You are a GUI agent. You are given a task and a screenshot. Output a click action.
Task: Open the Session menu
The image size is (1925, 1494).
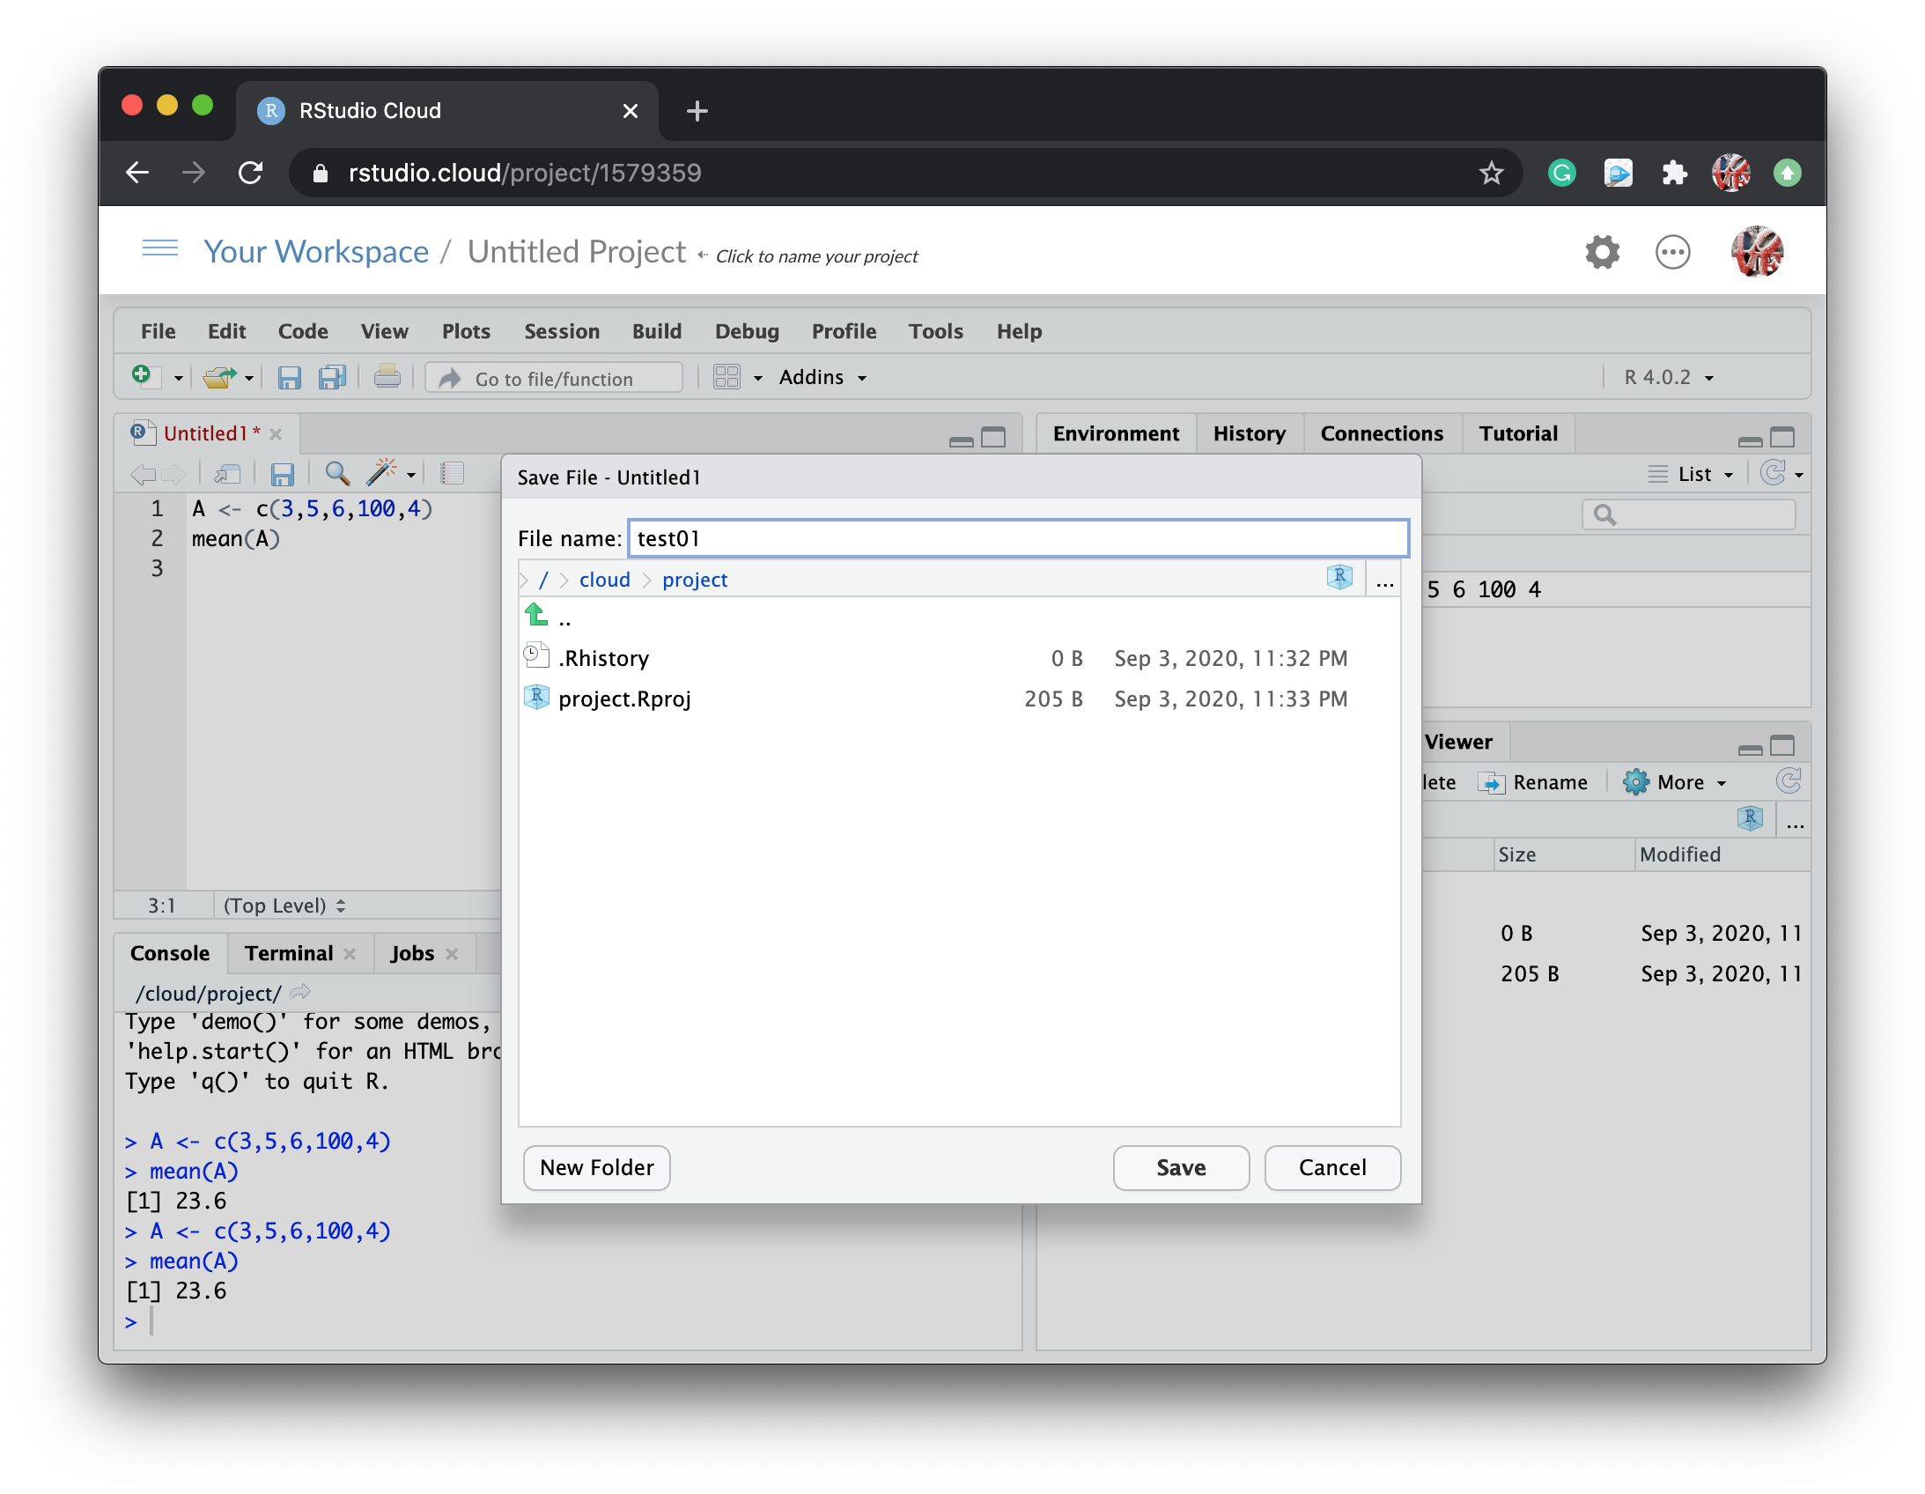coord(562,331)
